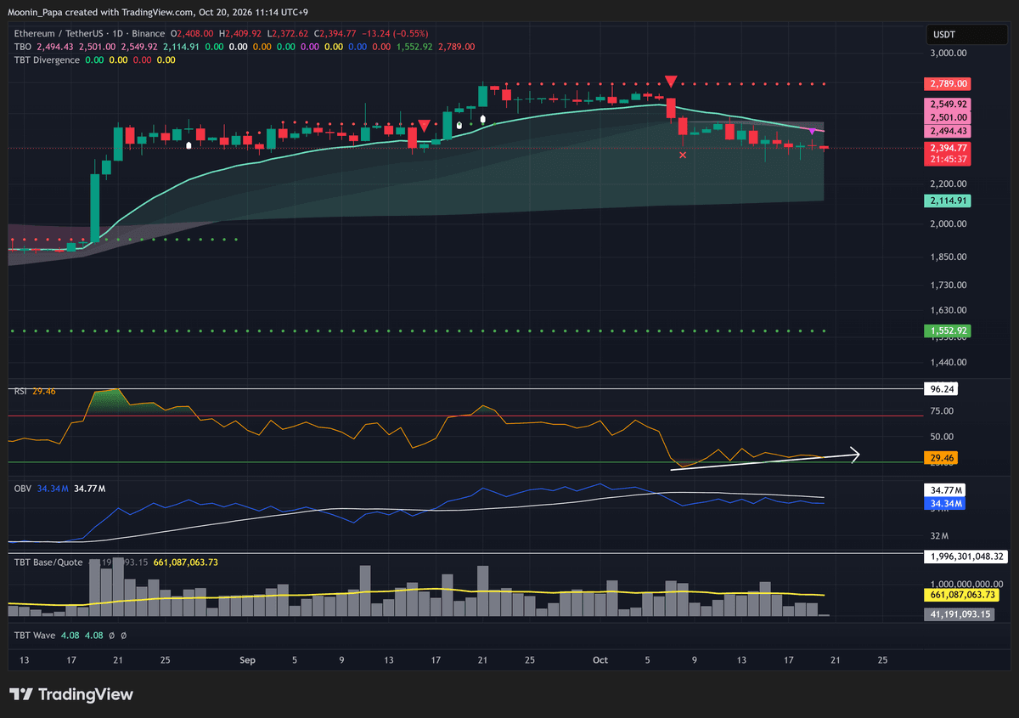This screenshot has height=718, width=1019.
Task: Click the RSI indicator name in its pane
Action: [x=20, y=392]
